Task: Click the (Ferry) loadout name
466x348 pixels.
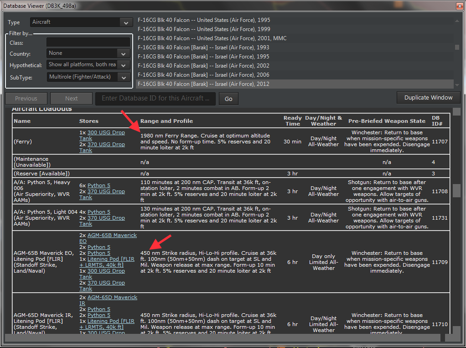Action: click(23, 142)
